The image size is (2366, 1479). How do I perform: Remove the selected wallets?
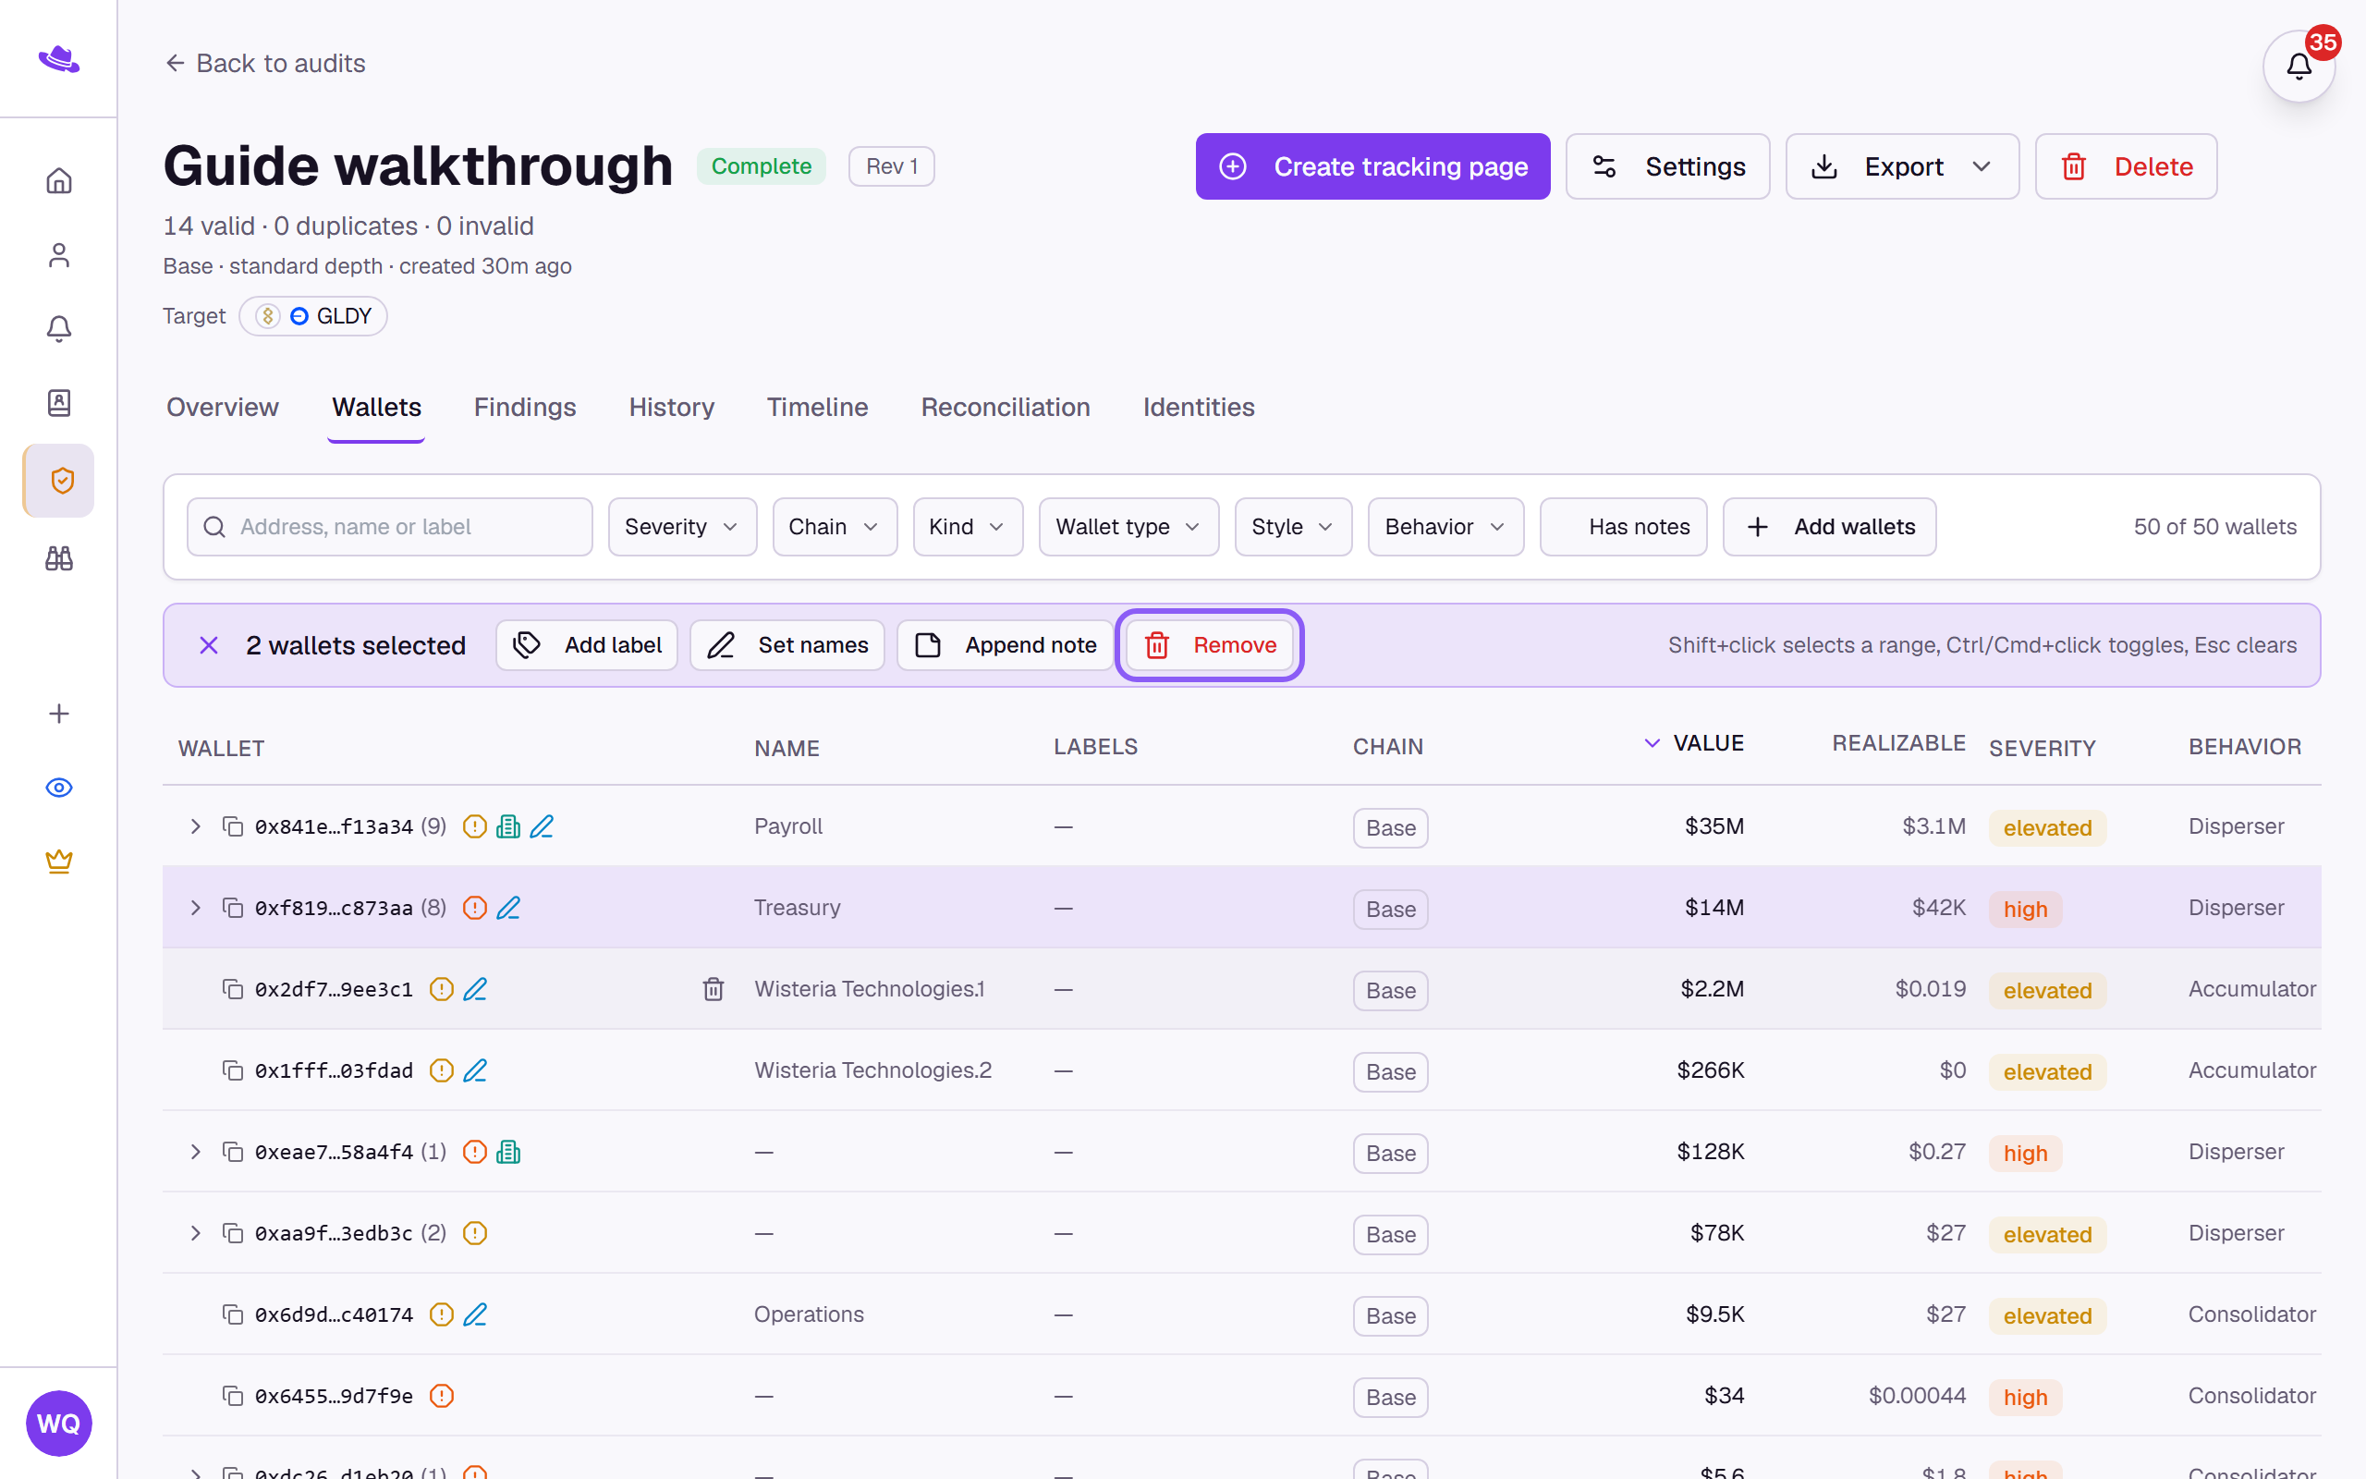[1210, 645]
